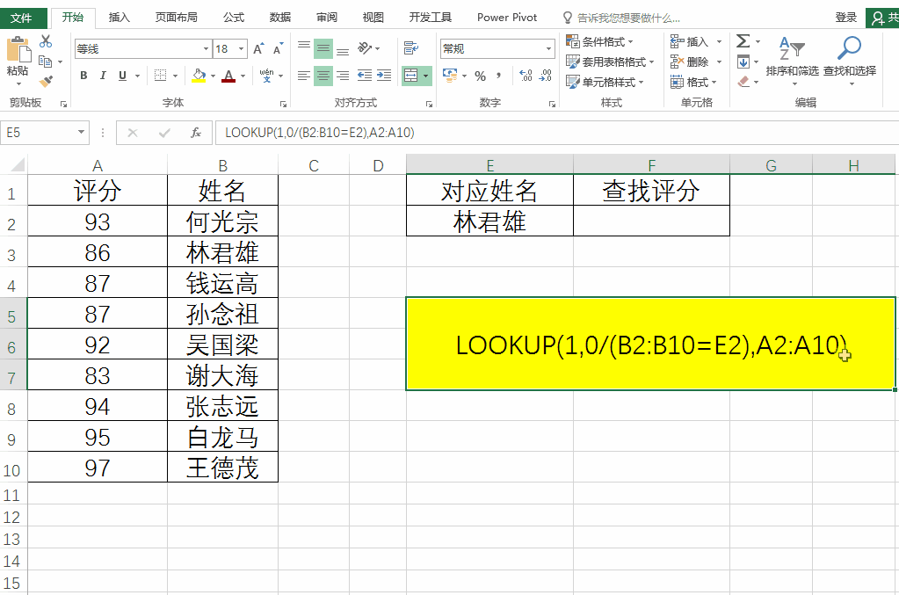Open number format 常规 dropdown
Image resolution: width=899 pixels, height=595 pixels.
548,48
